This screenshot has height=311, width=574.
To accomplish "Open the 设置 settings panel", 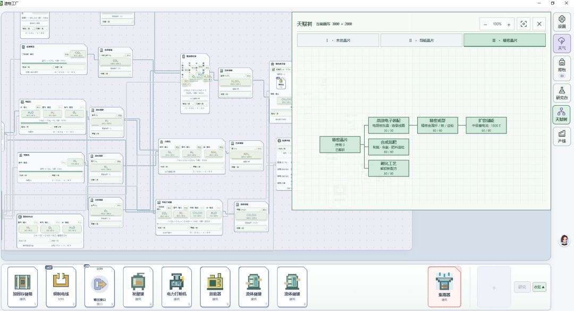I will pos(562,22).
